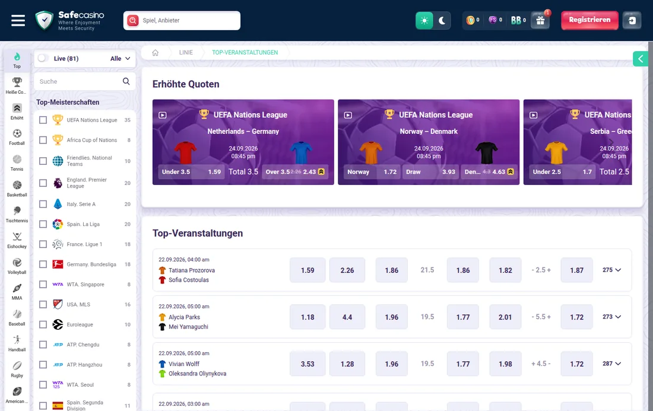Check the Friendlies. National Teams checkbox
Viewport: 653px width, 411px height.
click(43, 161)
